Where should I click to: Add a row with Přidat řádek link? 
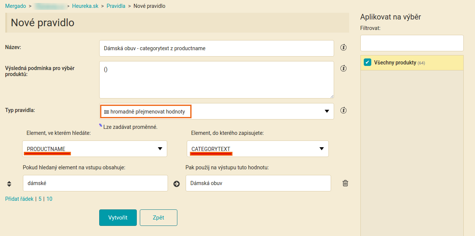click(19, 199)
